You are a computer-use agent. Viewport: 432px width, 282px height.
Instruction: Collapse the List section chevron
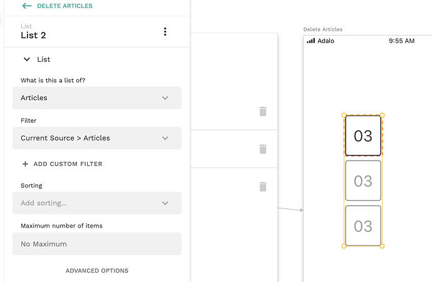pos(26,59)
